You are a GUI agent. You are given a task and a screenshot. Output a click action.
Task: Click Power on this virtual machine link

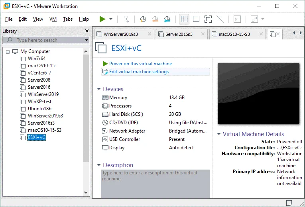coord(140,64)
